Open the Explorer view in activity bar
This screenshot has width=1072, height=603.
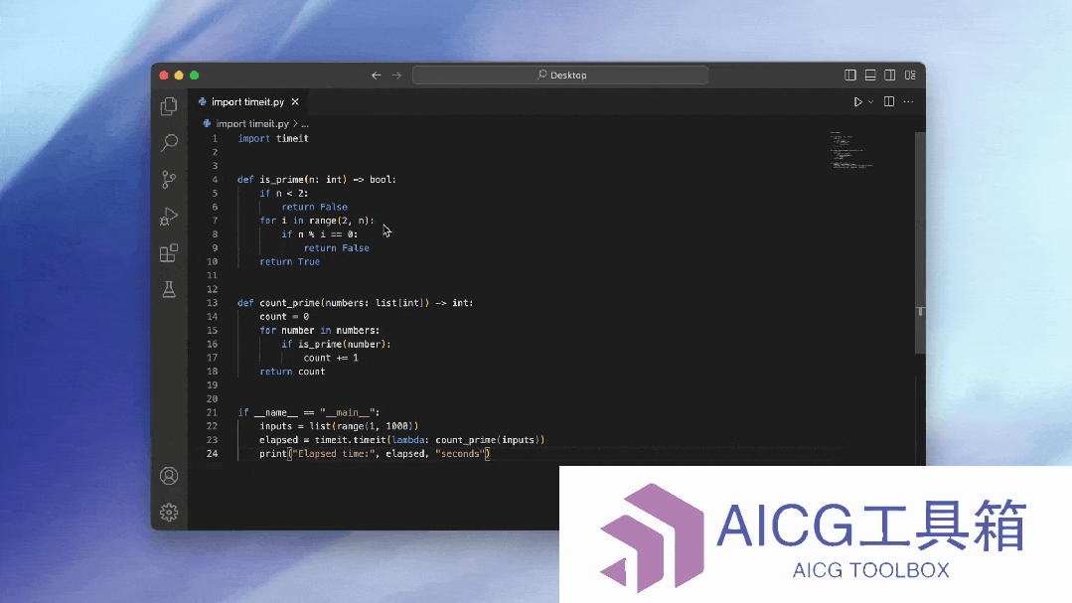click(x=169, y=106)
